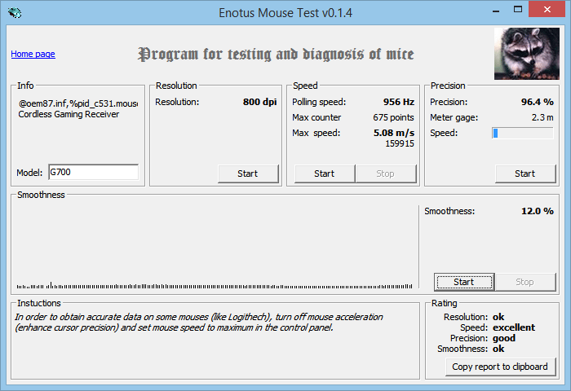Click the Stop button in Speed panel
571x391 pixels.
[x=386, y=174]
